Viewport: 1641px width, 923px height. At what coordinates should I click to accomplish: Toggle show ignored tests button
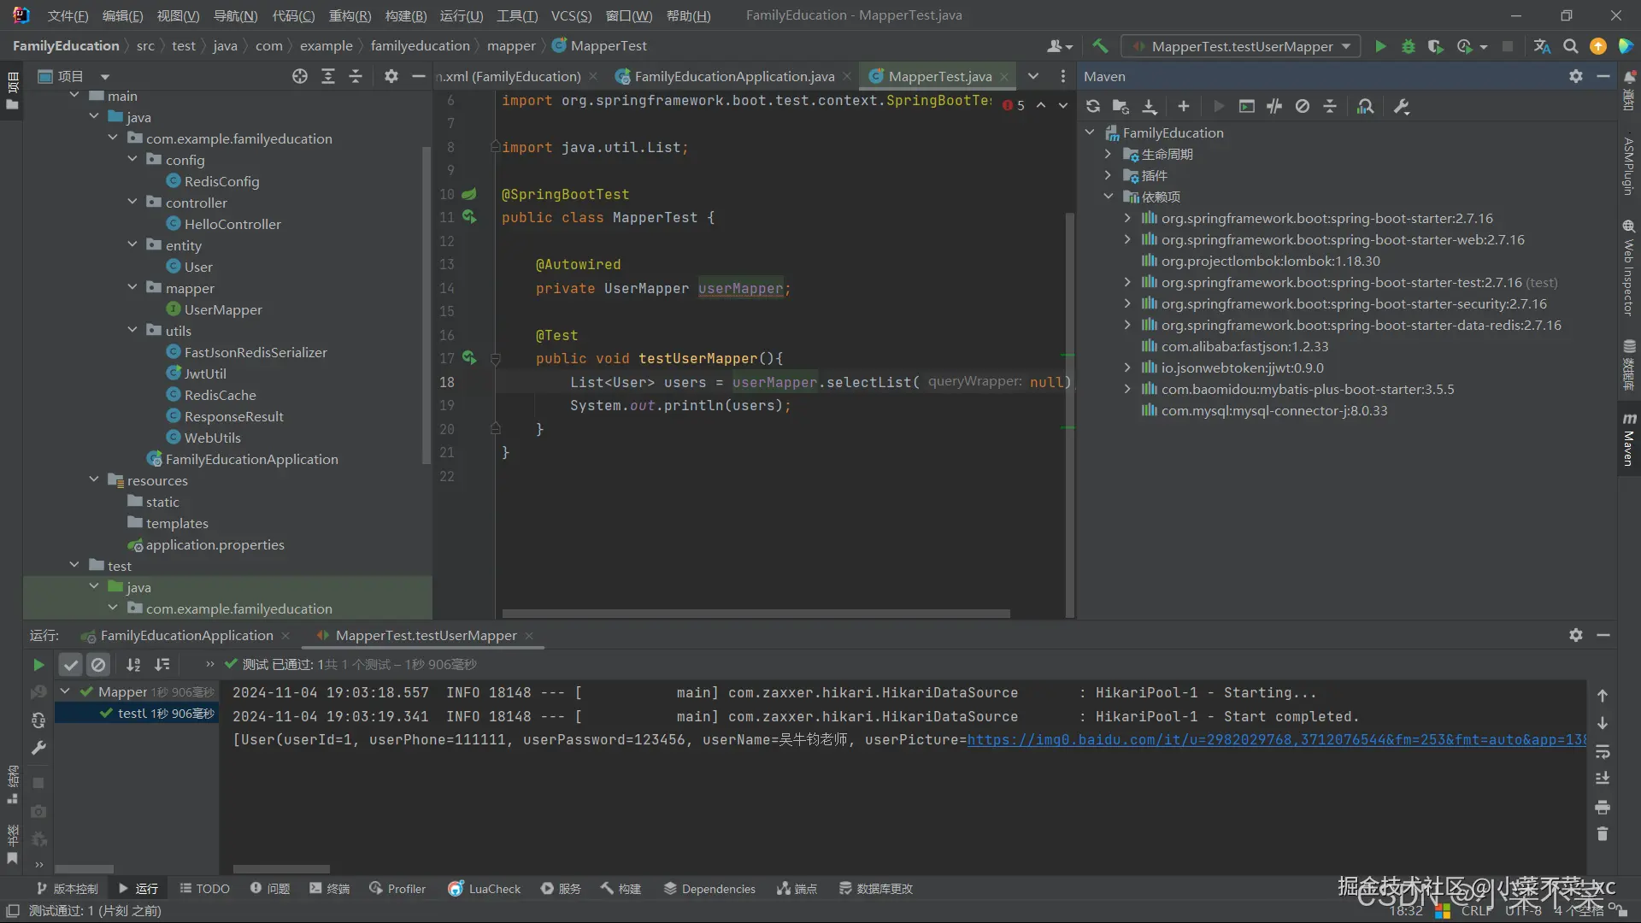point(98,664)
